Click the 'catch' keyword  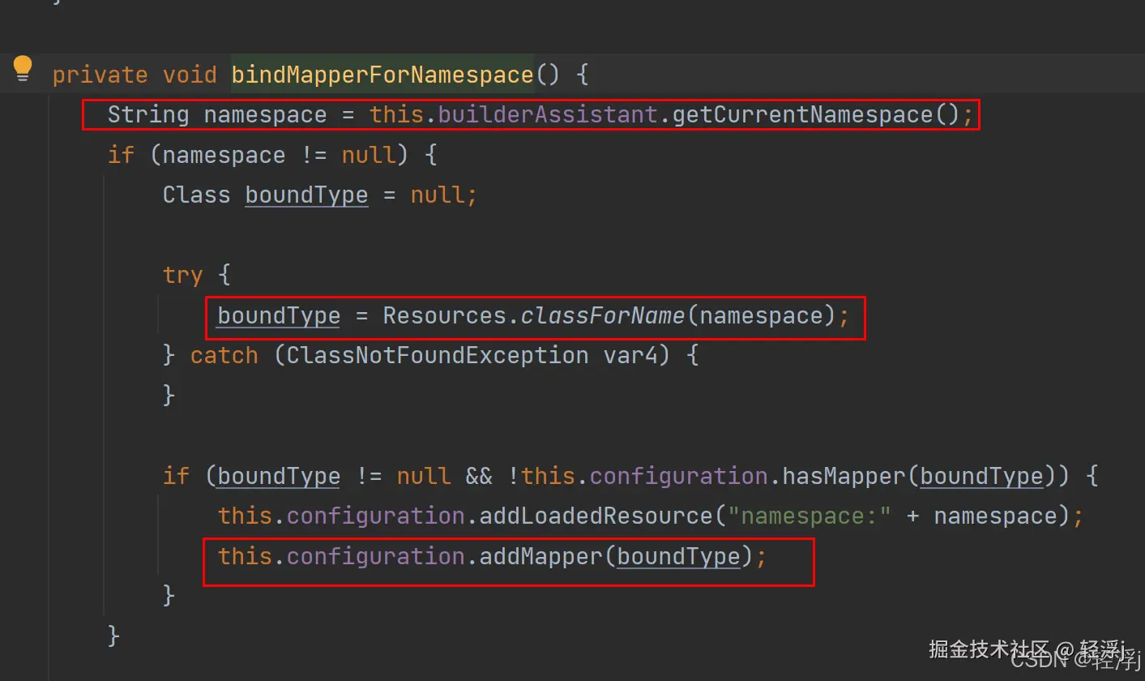tap(224, 355)
